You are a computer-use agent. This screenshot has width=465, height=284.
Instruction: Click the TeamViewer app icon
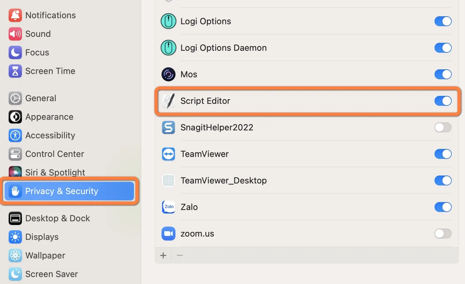click(168, 154)
